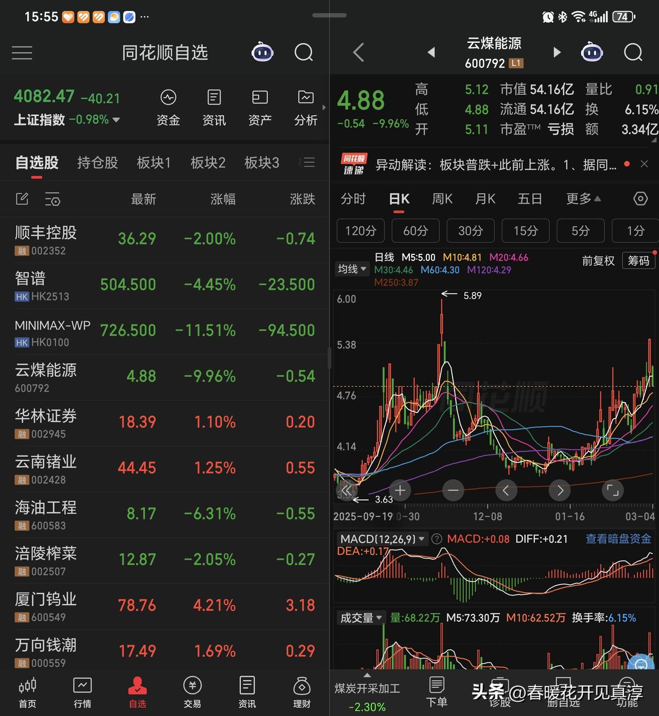The height and width of the screenshot is (716, 659).
Task: Expand the 上证指数 index dropdown arrow
Action: [x=116, y=120]
